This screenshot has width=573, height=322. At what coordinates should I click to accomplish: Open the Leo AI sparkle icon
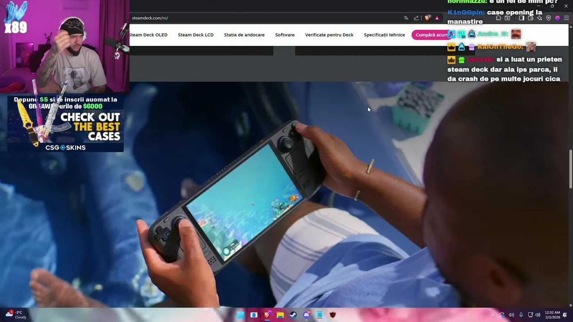click(x=539, y=18)
